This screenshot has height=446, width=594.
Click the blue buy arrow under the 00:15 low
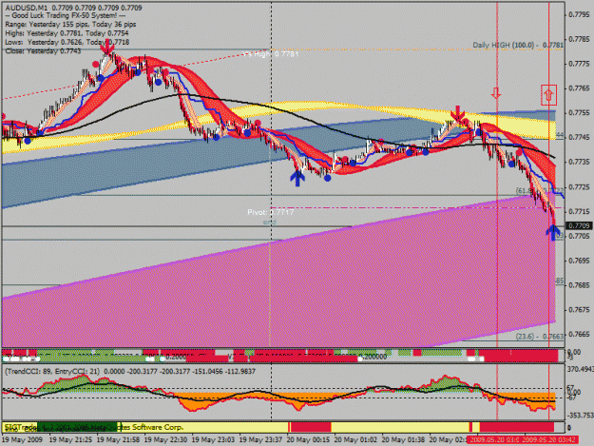(x=297, y=179)
